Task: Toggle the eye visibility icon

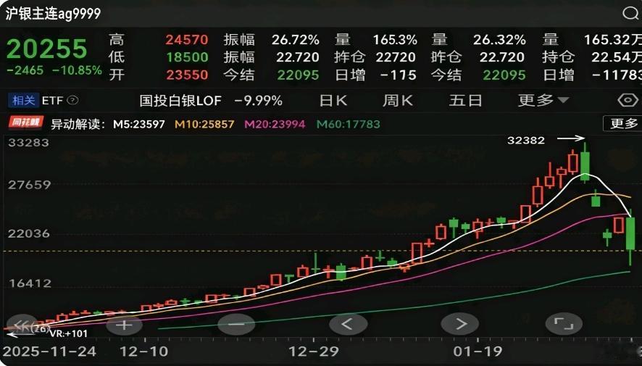Action: [628, 100]
